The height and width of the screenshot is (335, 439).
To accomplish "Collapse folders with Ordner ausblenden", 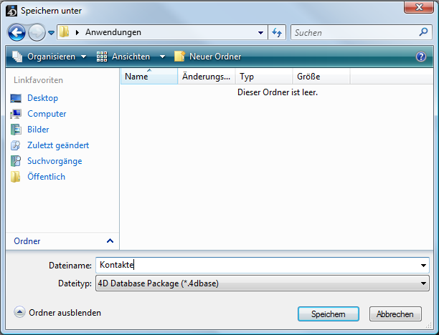I will coord(57,312).
